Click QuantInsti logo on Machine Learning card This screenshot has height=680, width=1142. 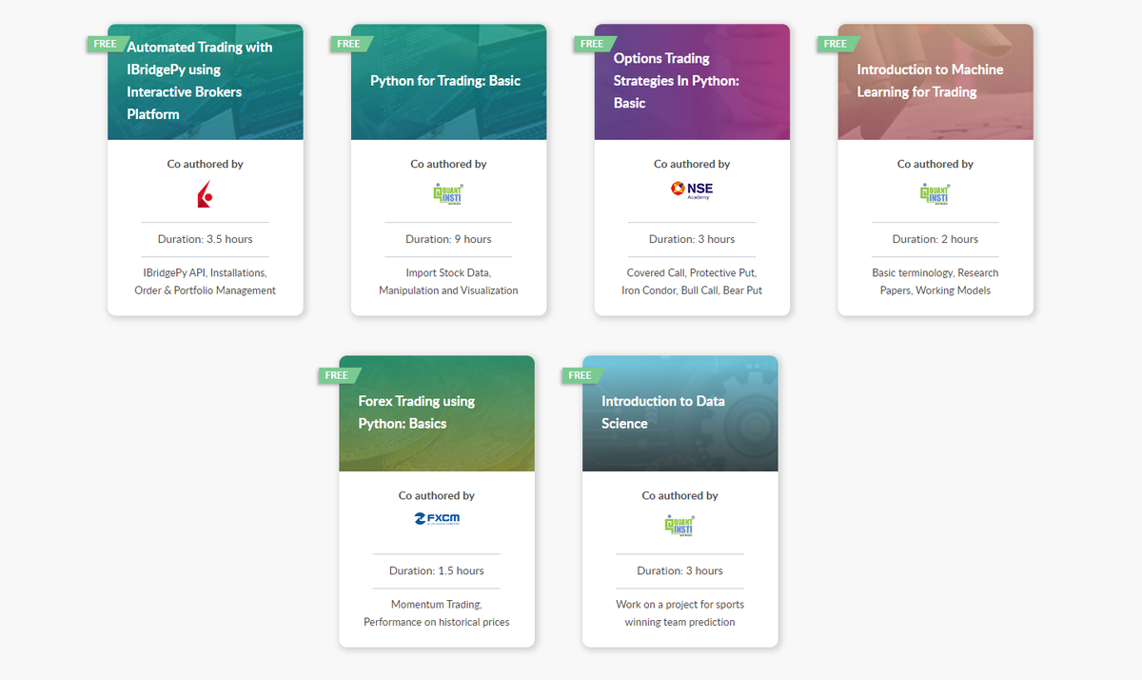[935, 193]
